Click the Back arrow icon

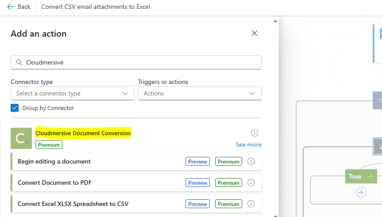[x=11, y=7]
